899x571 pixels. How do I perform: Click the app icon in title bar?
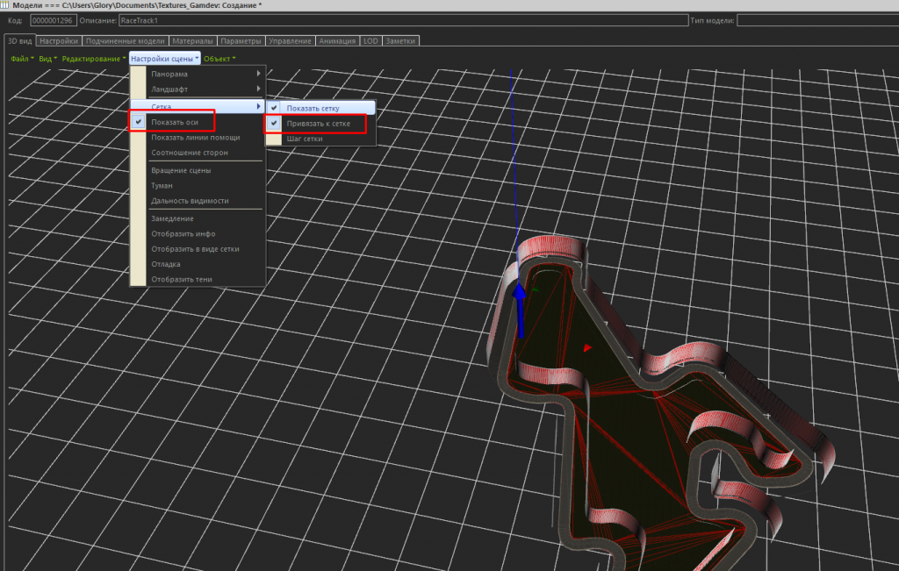pos(6,5)
